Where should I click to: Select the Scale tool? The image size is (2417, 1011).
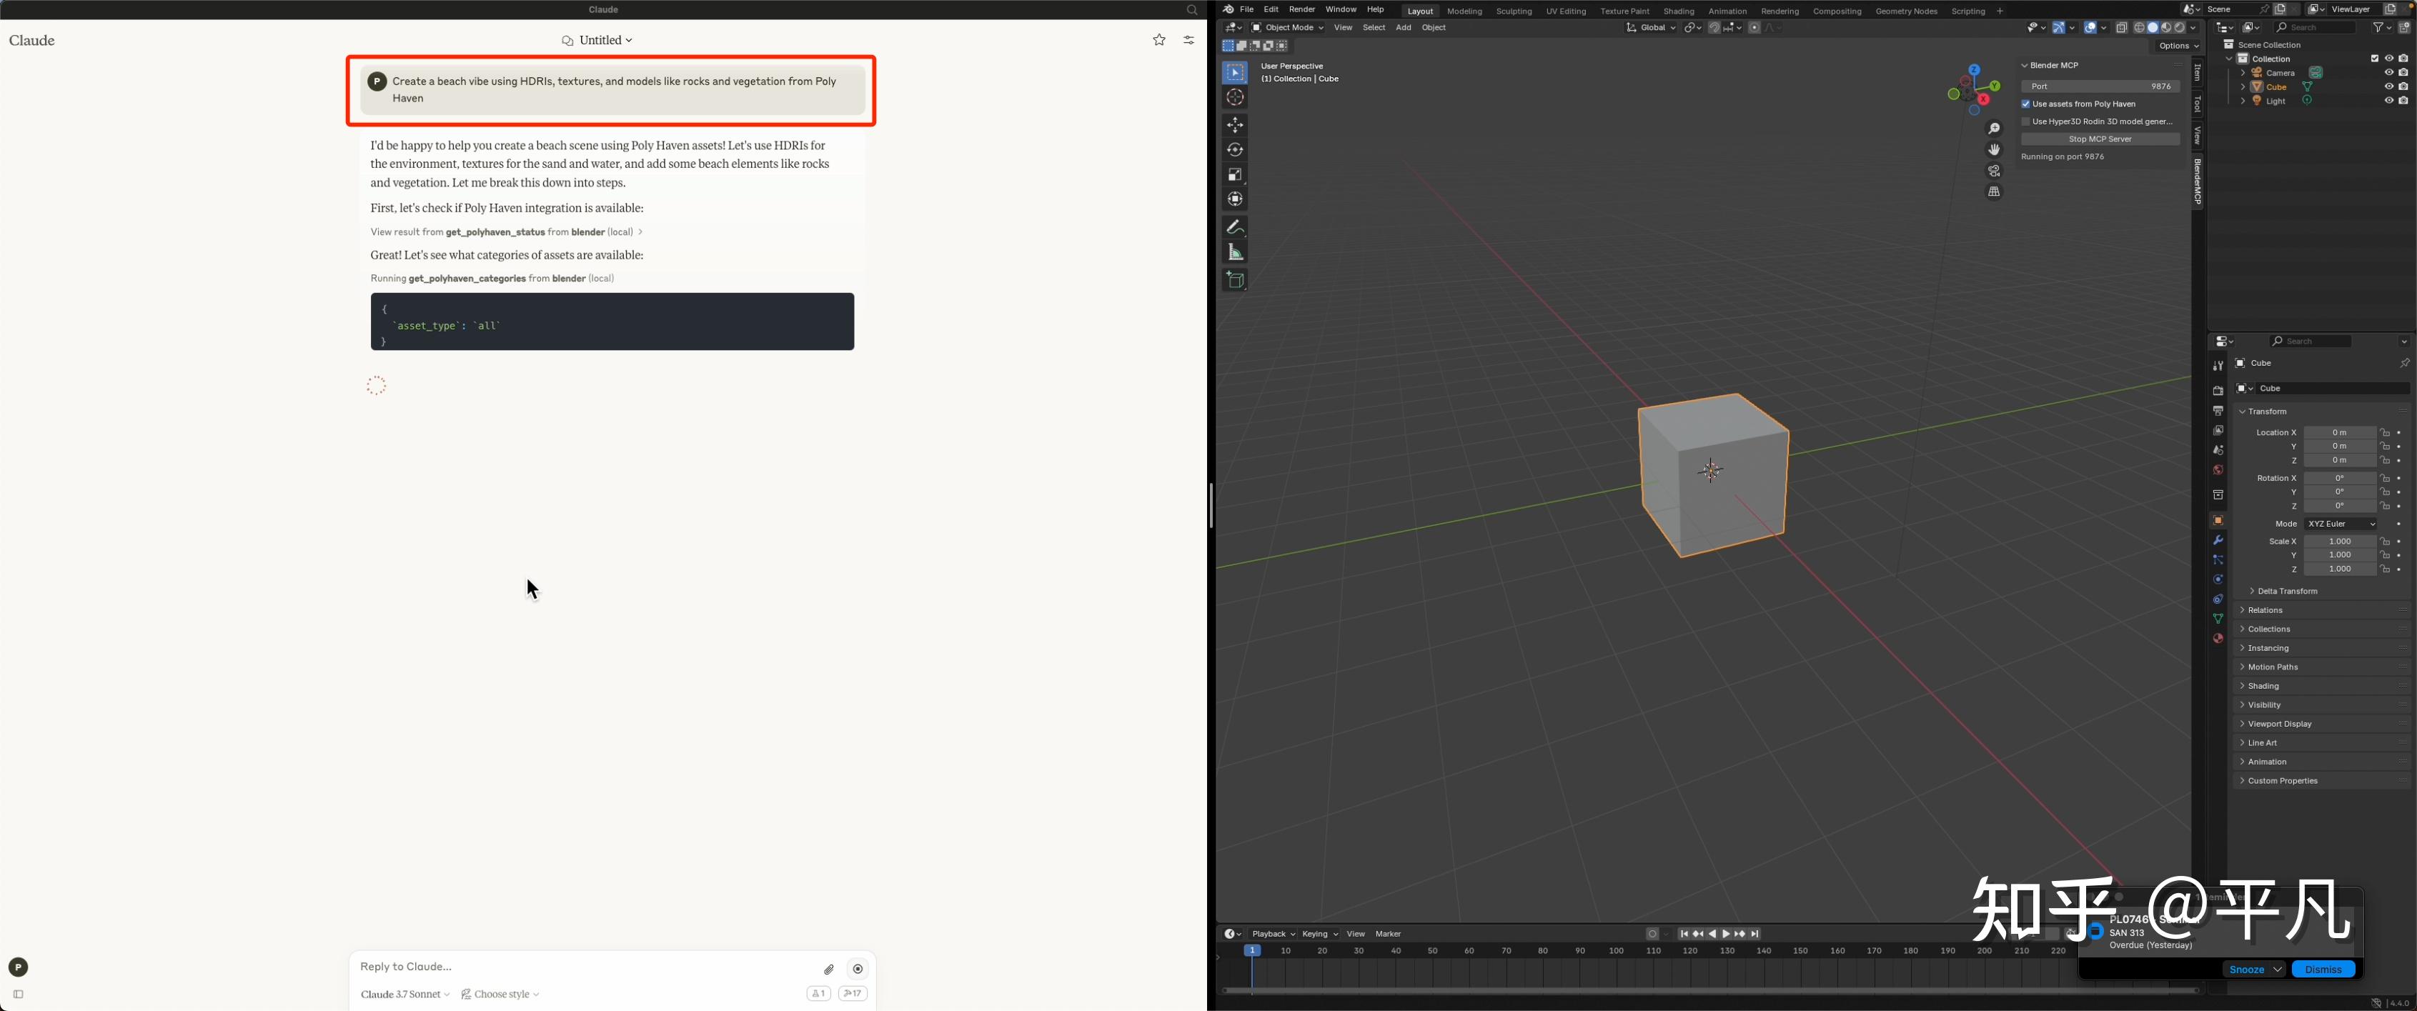1235,174
